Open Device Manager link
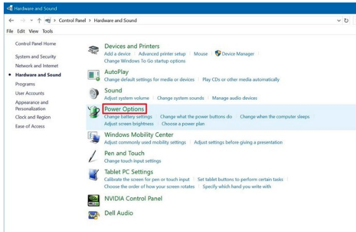Viewport: 356px width, 232px height. pos(238,54)
